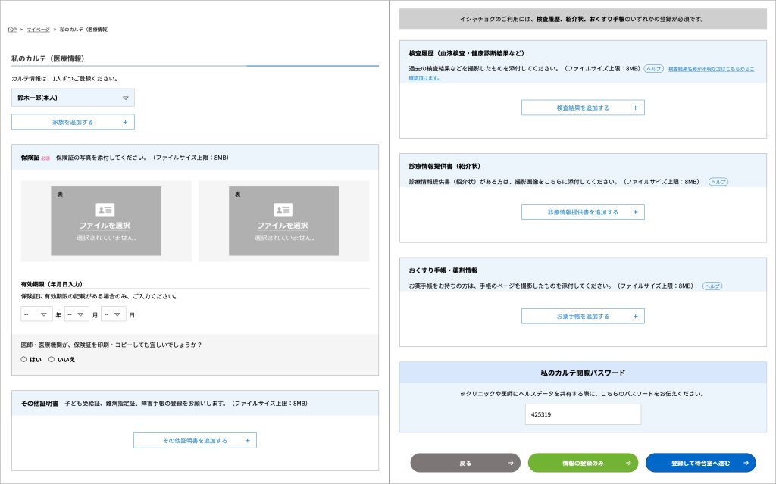776x484 pixels.
Task: Click the back insurance card file select icon
Action: 283,210
